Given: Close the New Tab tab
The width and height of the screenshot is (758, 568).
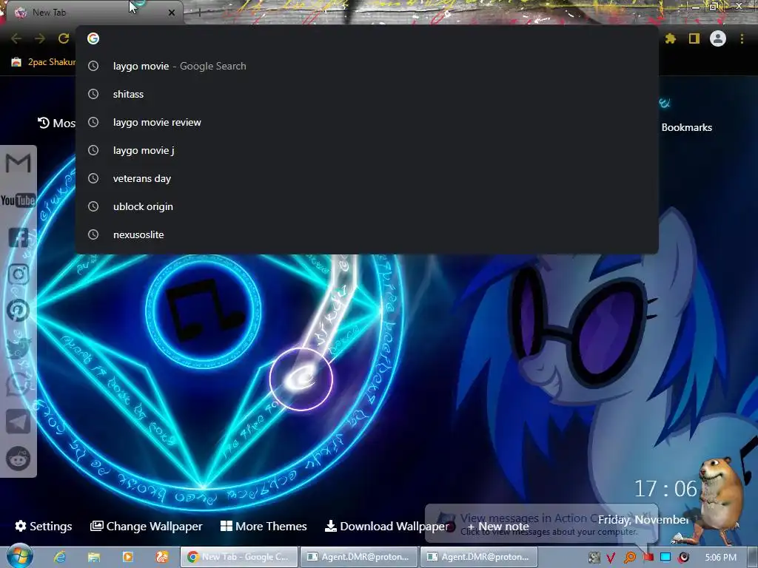Looking at the screenshot, I should [172, 13].
